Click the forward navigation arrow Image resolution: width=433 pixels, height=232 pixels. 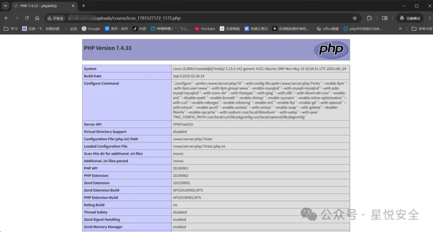pyautogui.click(x=16, y=18)
